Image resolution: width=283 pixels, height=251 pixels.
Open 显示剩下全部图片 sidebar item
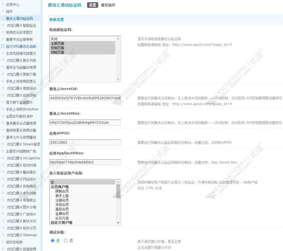click(20, 102)
